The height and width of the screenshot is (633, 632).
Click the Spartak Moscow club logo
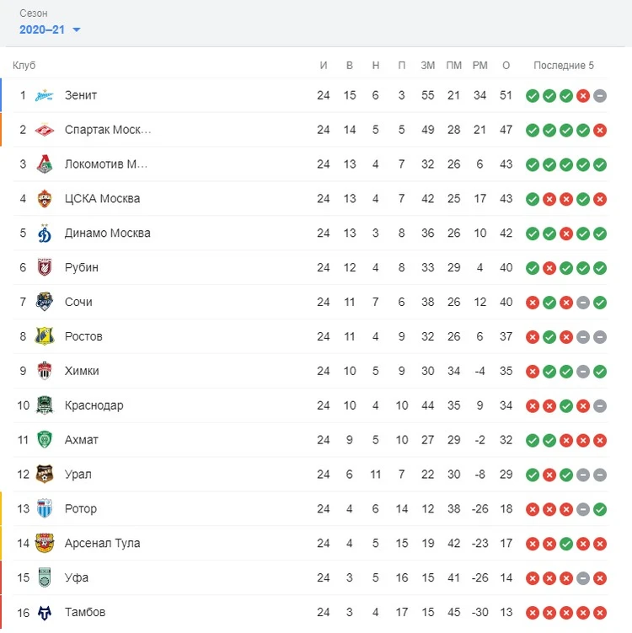click(x=44, y=130)
